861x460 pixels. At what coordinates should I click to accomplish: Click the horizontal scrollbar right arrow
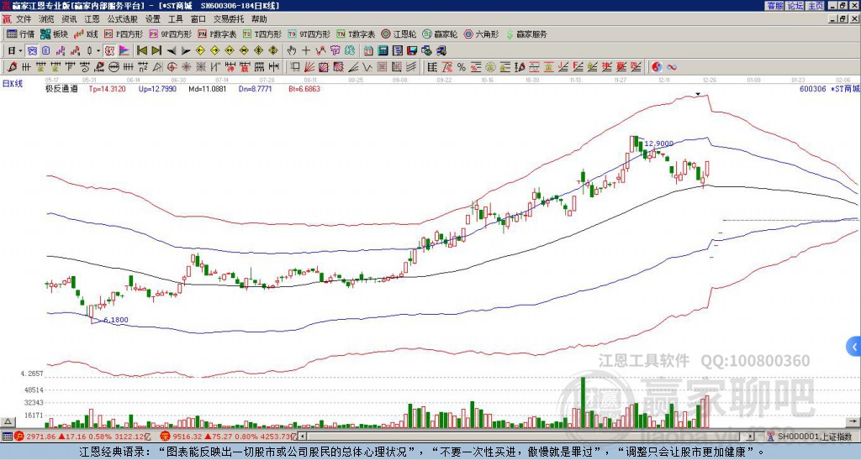click(x=751, y=436)
